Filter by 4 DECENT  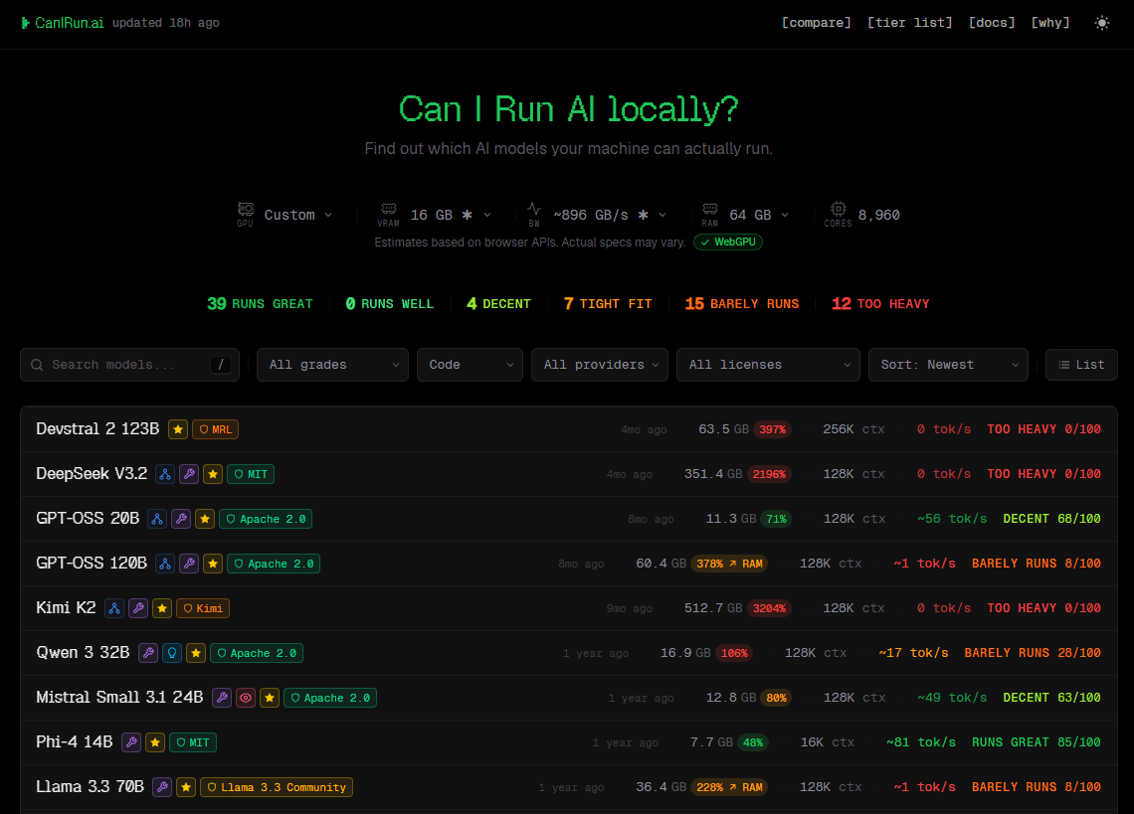(x=498, y=303)
